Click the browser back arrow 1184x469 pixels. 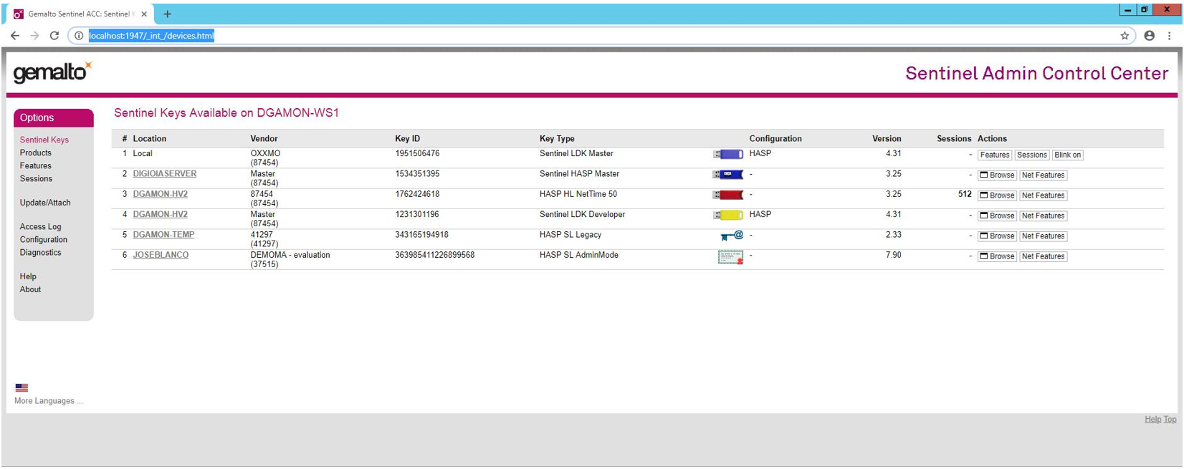coord(15,36)
